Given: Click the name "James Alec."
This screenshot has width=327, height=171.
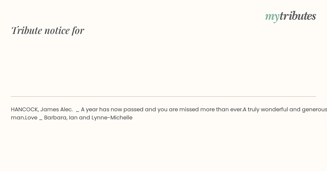Looking at the screenshot, I should pos(56,109).
